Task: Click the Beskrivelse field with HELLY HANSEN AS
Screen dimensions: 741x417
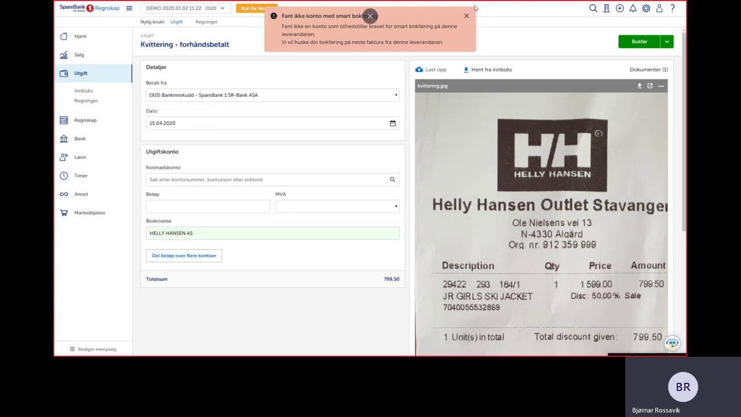Action: pyautogui.click(x=273, y=233)
